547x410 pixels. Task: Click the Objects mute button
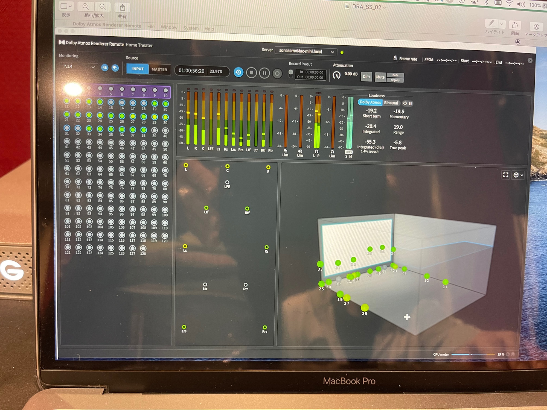pos(395,80)
